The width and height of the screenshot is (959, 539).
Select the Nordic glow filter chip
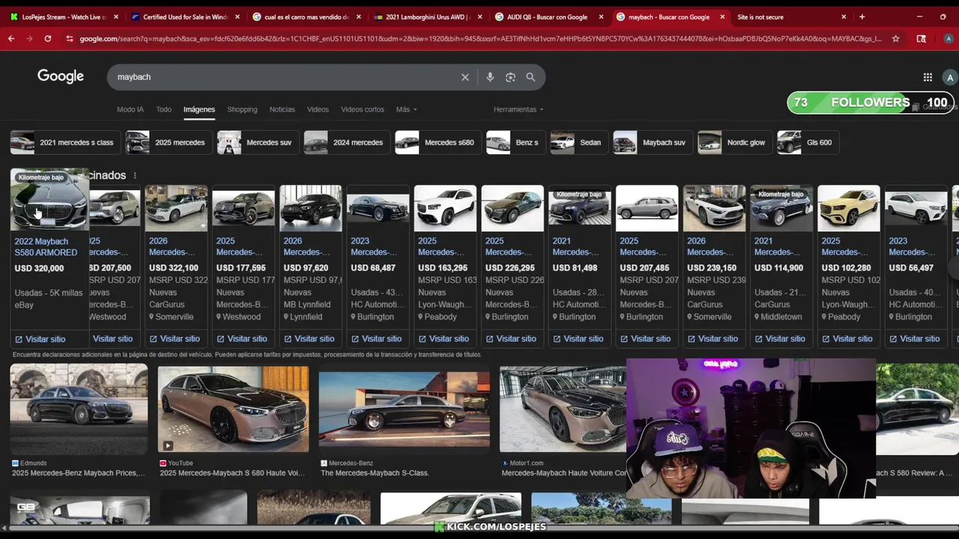coord(734,142)
